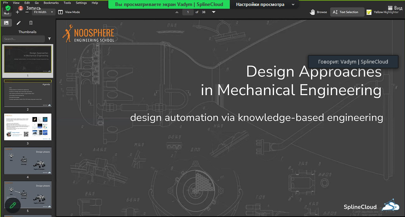Open the Tools menu

click(67, 3)
